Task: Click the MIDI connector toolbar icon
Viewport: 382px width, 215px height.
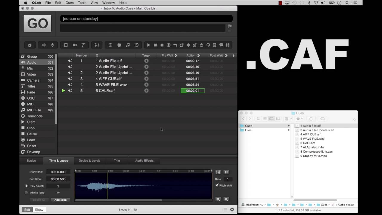Action: click(x=119, y=45)
